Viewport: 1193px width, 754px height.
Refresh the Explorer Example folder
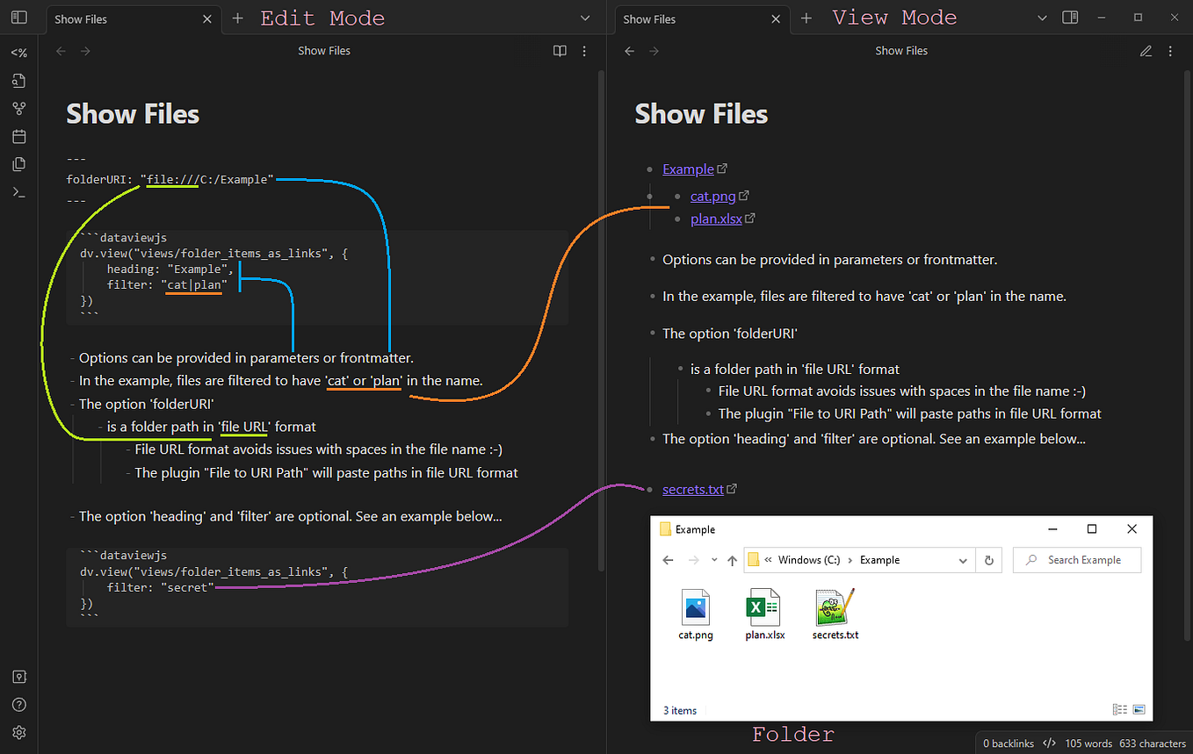click(x=989, y=560)
